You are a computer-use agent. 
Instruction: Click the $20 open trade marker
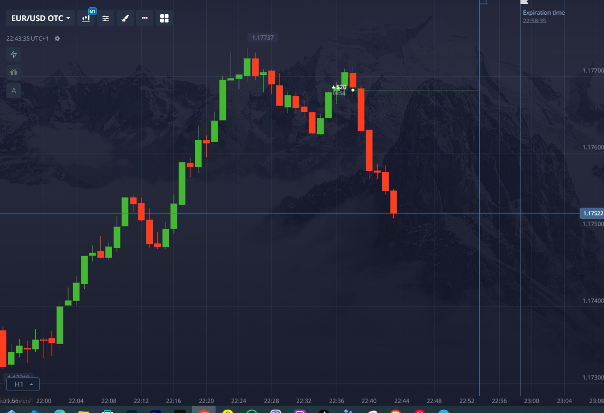point(339,87)
